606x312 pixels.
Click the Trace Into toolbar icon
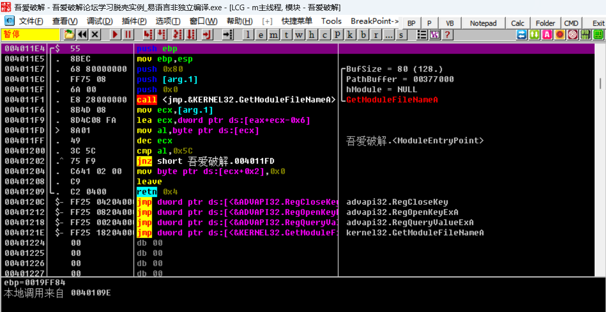(x=177, y=34)
